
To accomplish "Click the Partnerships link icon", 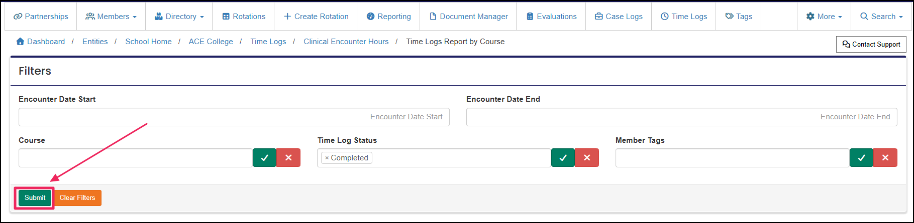I will (18, 17).
